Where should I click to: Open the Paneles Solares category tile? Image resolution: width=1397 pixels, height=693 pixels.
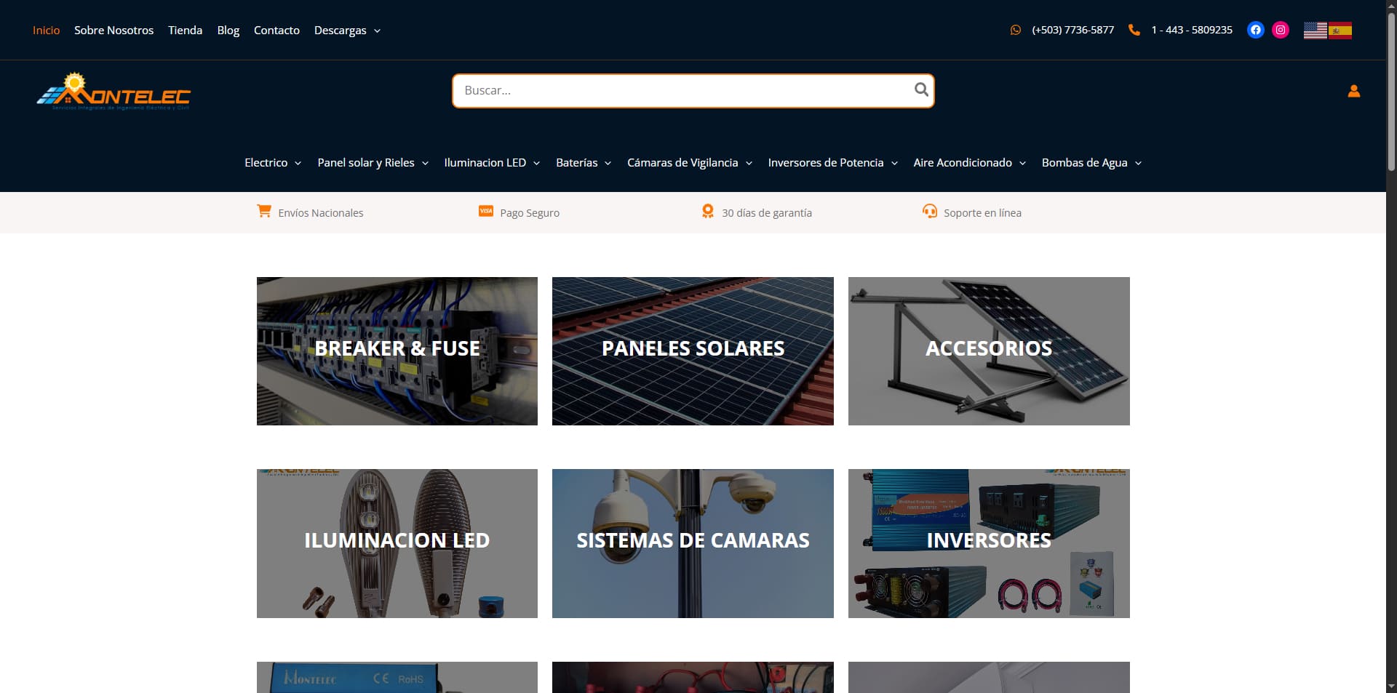tap(693, 351)
